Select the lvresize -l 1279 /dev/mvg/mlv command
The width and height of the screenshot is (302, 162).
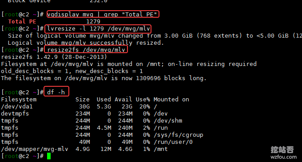[x=99, y=29]
